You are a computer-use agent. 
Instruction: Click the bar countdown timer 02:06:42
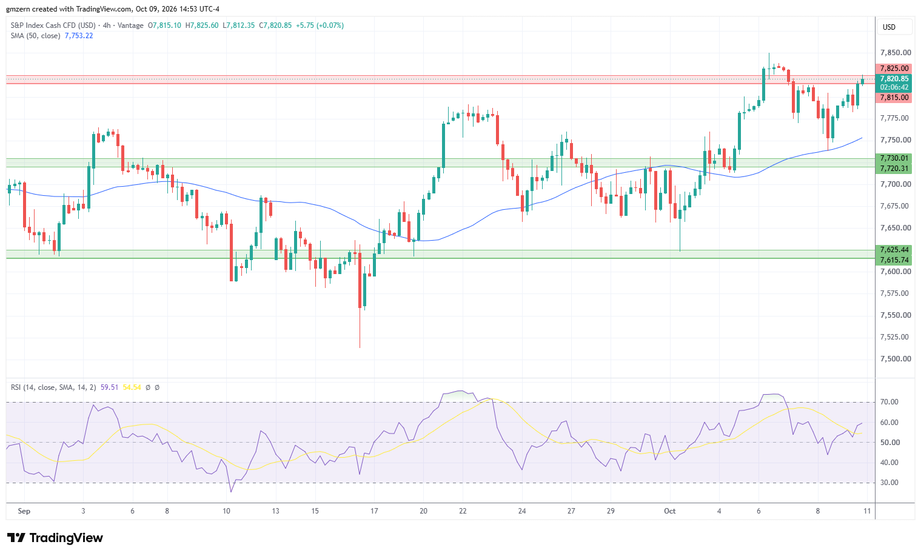coord(894,87)
